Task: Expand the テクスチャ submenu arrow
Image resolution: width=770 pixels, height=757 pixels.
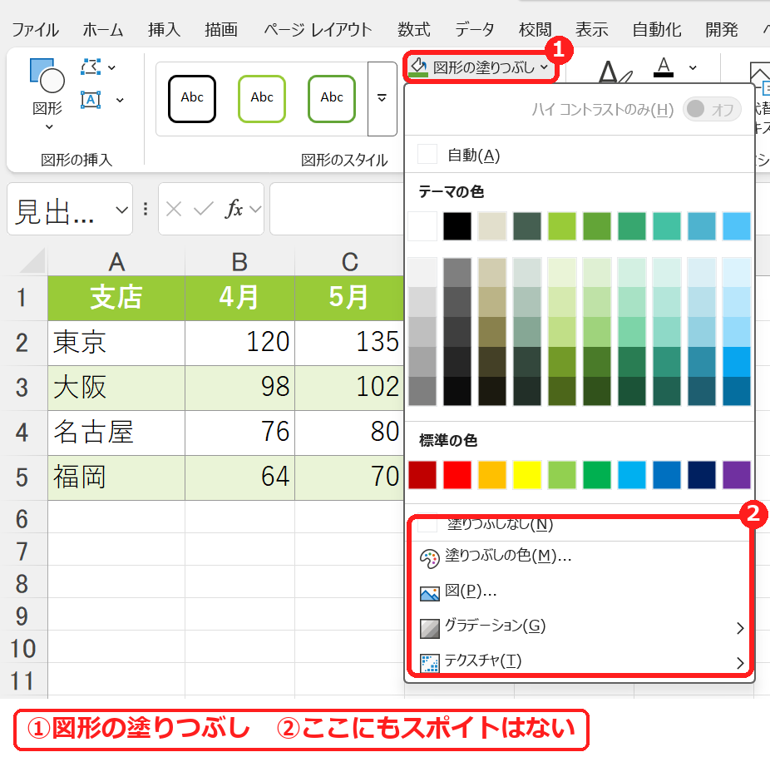Action: [740, 663]
